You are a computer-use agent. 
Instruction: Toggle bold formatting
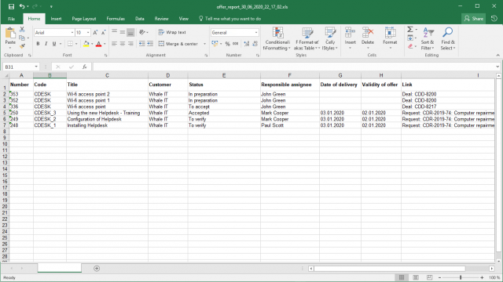[38, 44]
